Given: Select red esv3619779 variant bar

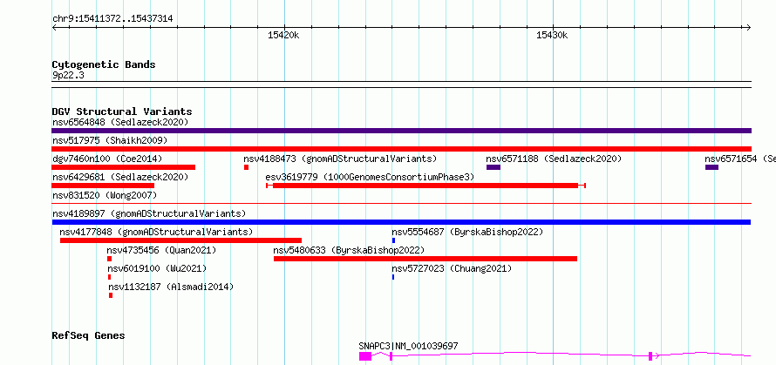Looking at the screenshot, I should tap(425, 186).
